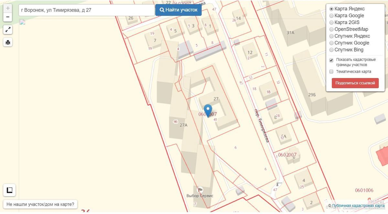Click the blue location marker pin
This screenshot has height=214, width=388.
208,110
